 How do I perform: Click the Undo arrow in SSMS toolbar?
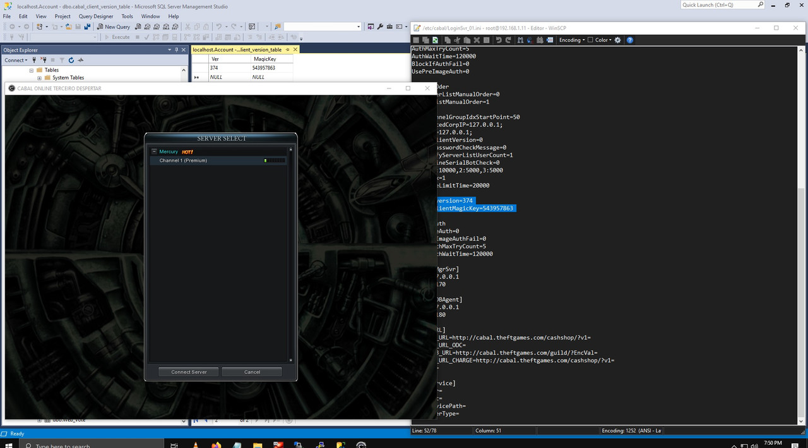(218, 27)
